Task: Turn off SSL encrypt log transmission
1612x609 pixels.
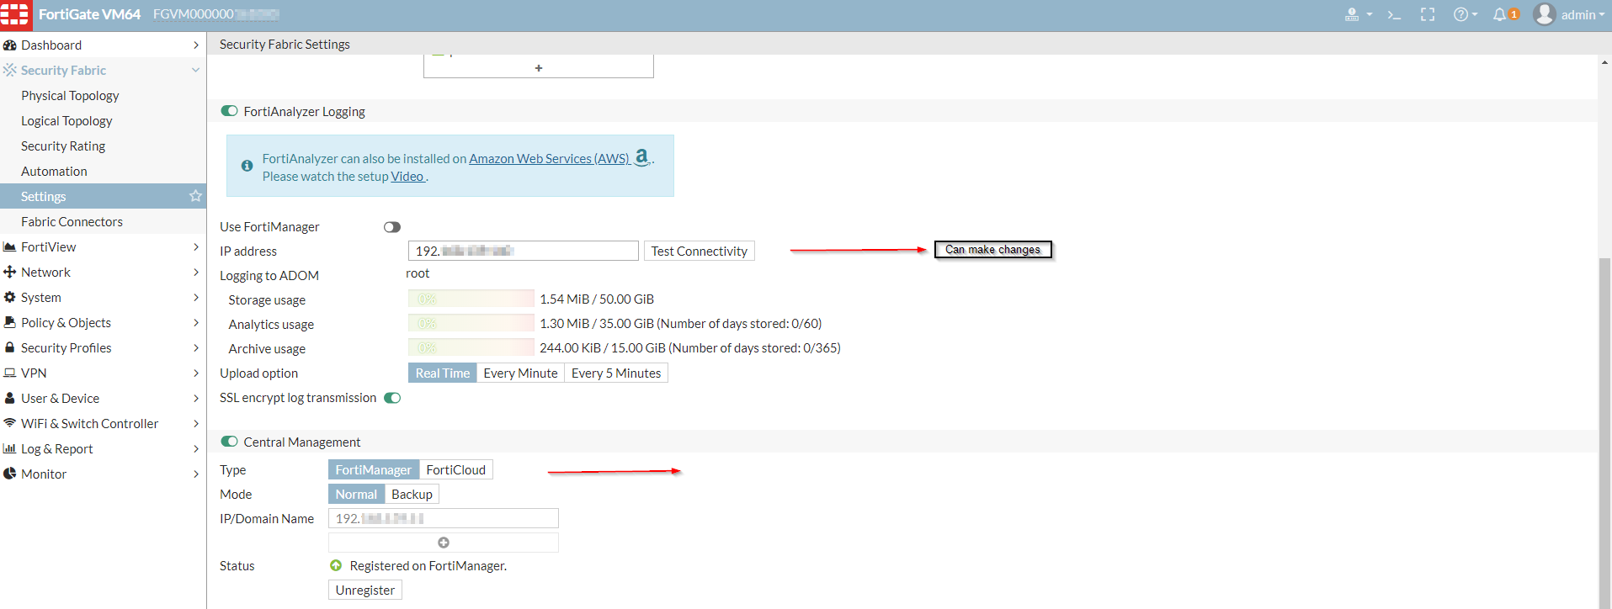Action: click(x=392, y=398)
